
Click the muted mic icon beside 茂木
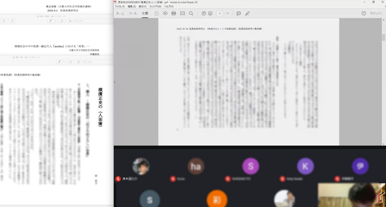pos(118,179)
